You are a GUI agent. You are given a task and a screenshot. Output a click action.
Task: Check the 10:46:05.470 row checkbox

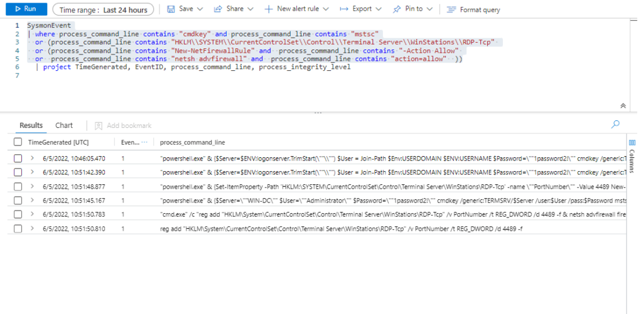click(18, 158)
